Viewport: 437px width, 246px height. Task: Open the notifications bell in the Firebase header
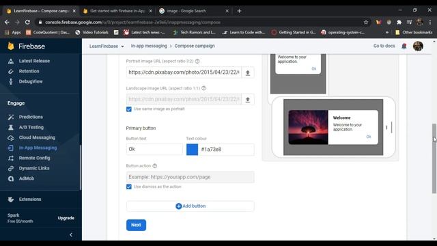click(404, 46)
